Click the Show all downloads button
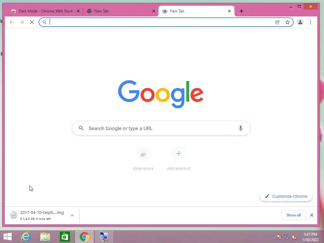The height and width of the screenshot is (243, 324). (293, 215)
